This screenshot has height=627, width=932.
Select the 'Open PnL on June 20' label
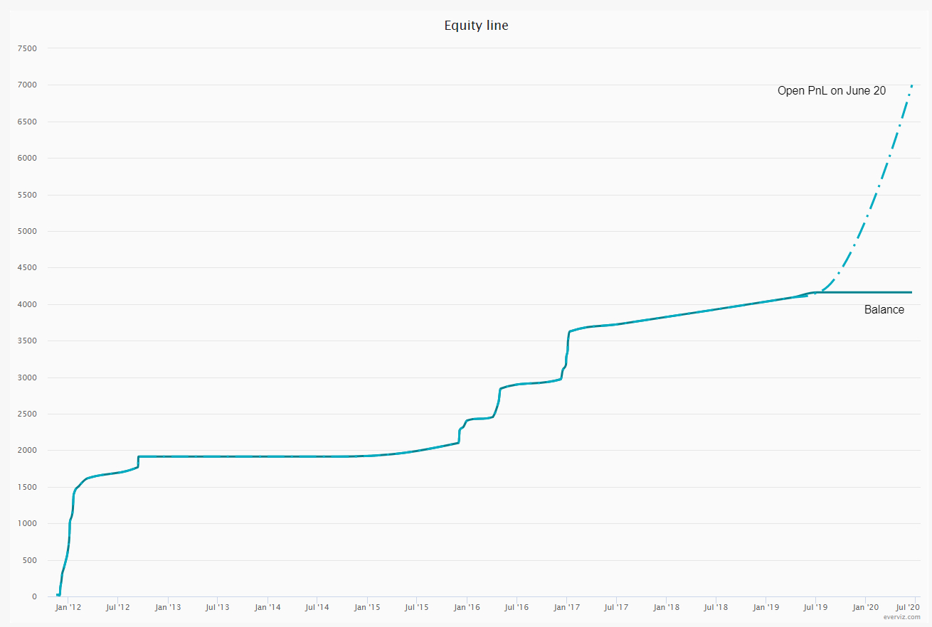pyautogui.click(x=831, y=90)
